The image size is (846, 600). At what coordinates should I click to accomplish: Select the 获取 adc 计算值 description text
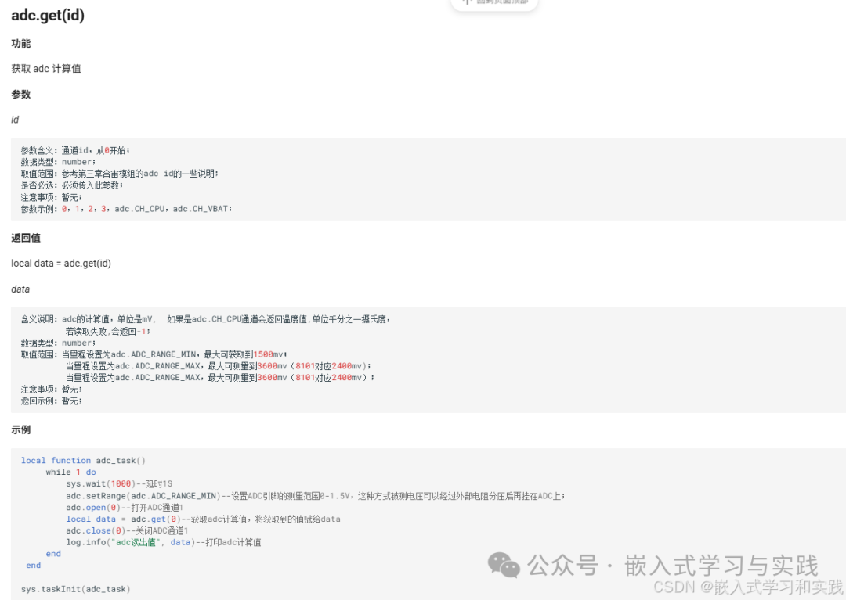(45, 69)
